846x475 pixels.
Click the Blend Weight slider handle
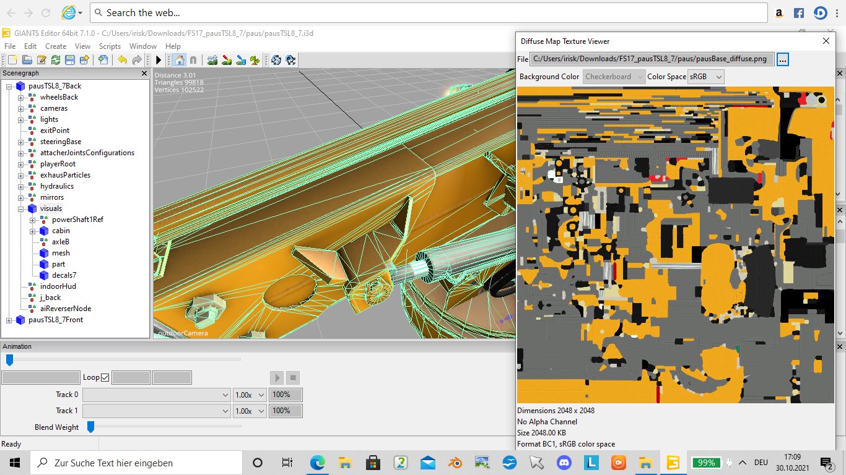click(90, 427)
